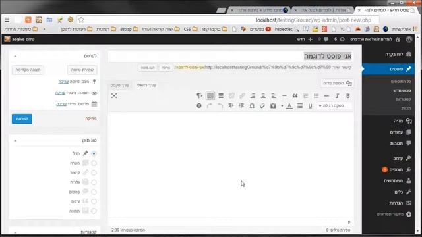Viewport: 422px width, 237px height.
Task: Collapse the לפרסם publish panel
Action: coord(15,56)
